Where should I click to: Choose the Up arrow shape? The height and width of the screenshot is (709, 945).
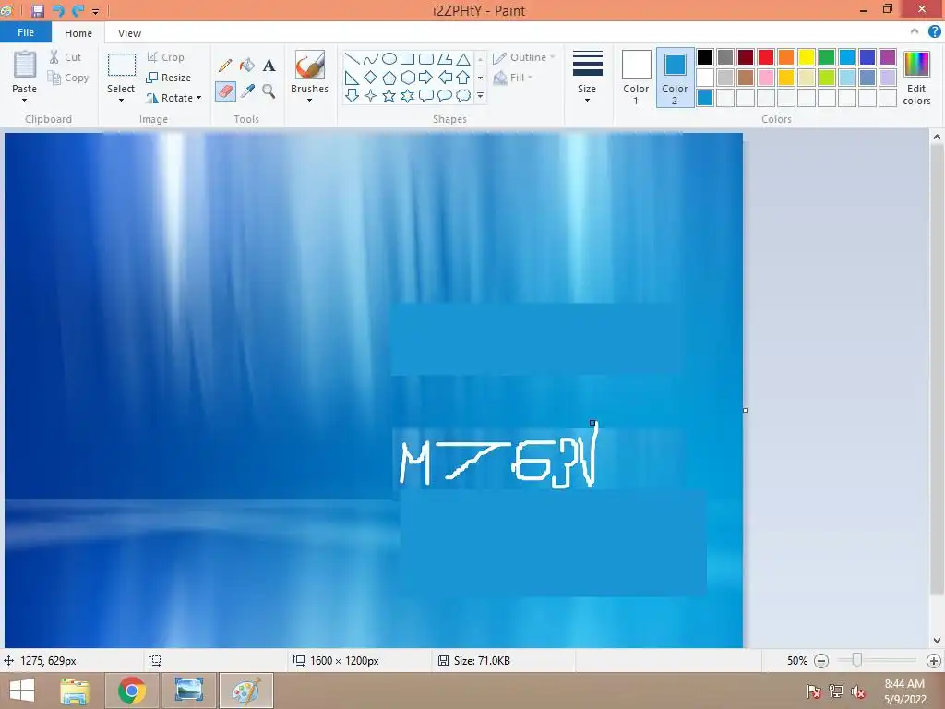463,78
